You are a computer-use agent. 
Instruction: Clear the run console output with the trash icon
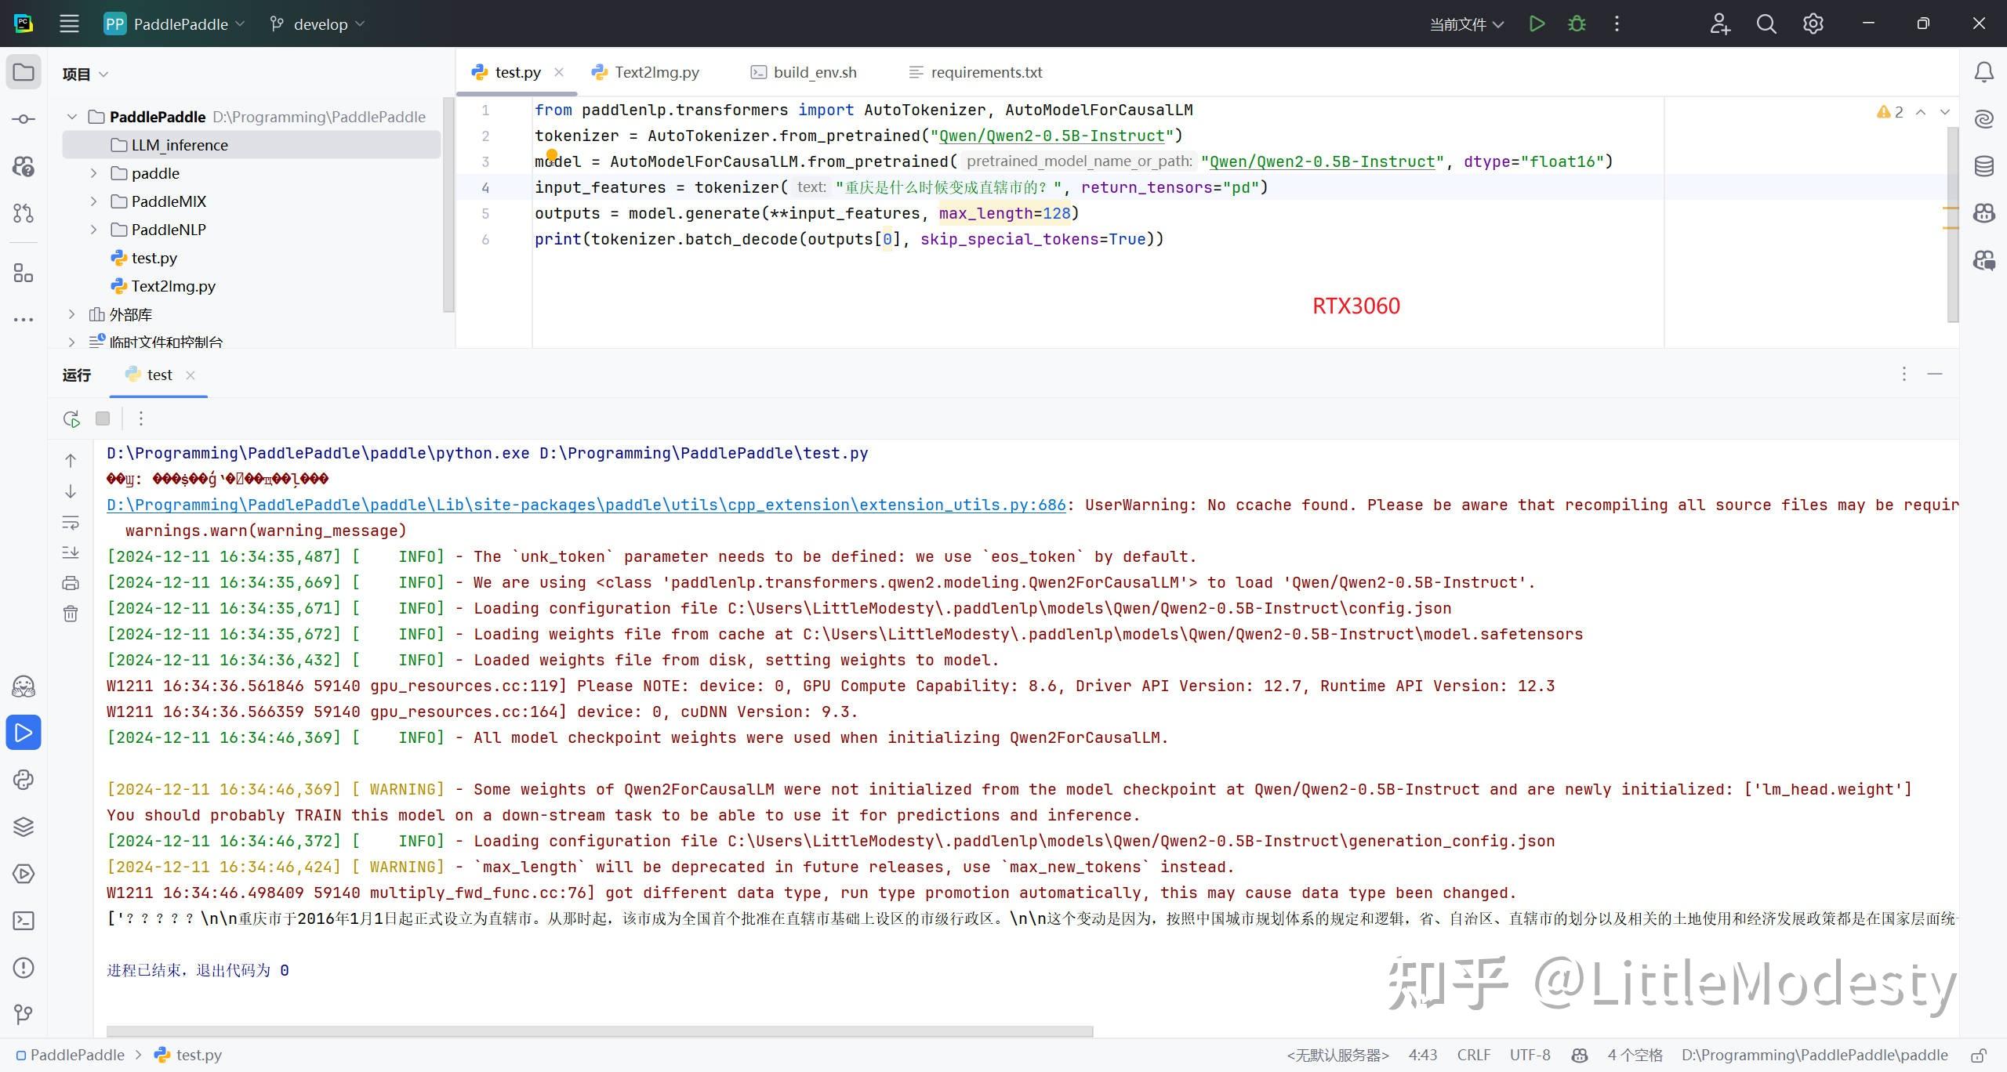pyautogui.click(x=71, y=614)
